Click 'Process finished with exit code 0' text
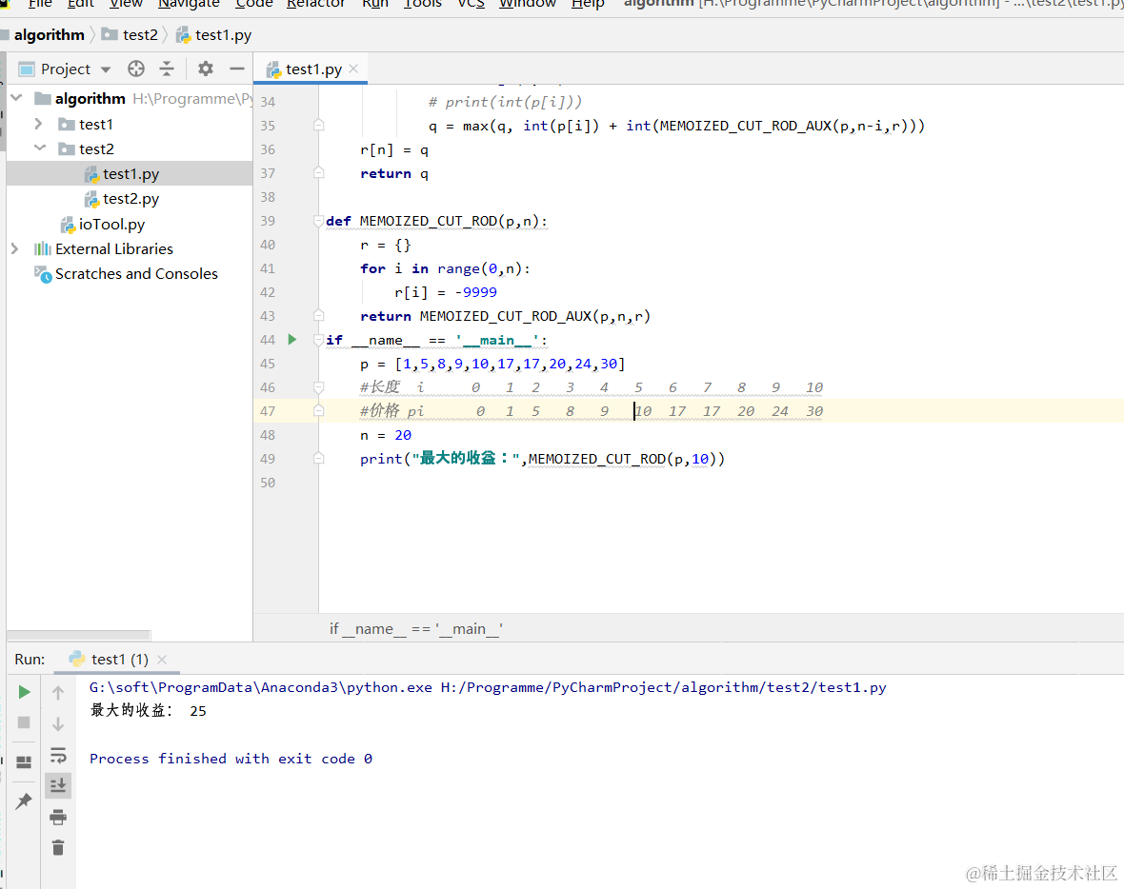The image size is (1124, 889). (231, 759)
